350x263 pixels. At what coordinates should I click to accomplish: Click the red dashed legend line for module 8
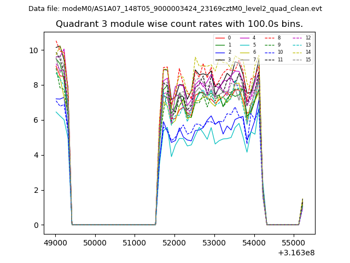270,38
